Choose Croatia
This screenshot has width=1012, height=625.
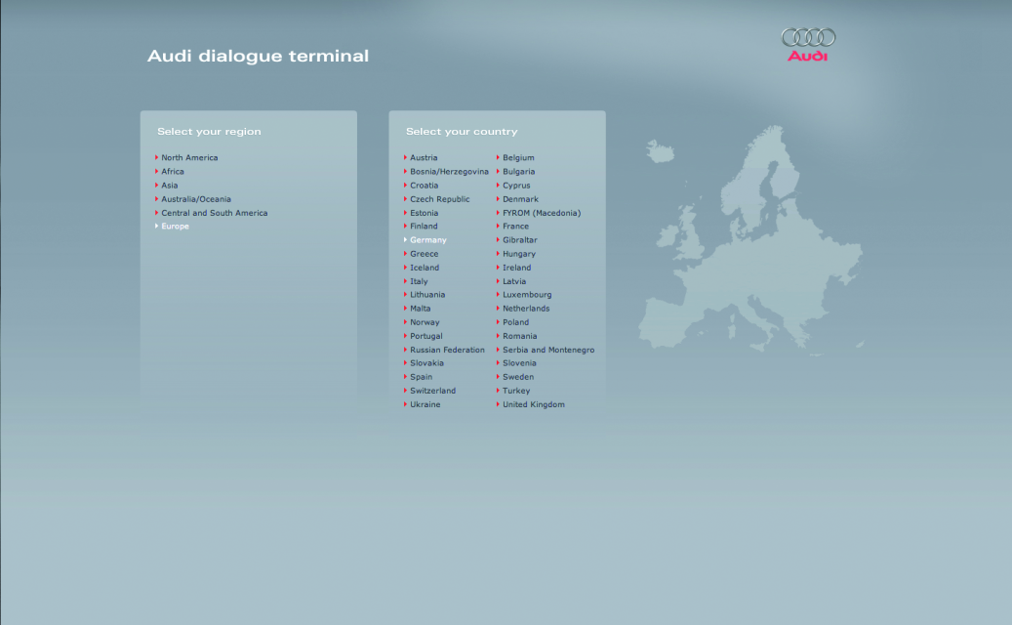425,186
